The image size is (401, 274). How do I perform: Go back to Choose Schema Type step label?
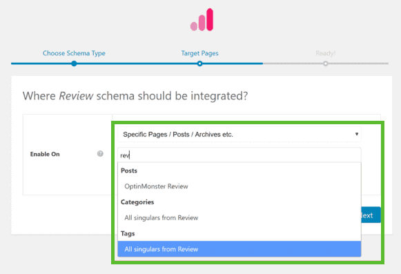click(74, 53)
